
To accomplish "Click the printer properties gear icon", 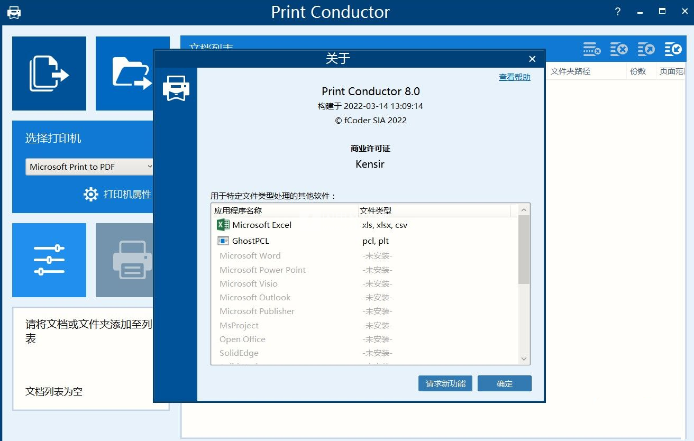I will 91,194.
